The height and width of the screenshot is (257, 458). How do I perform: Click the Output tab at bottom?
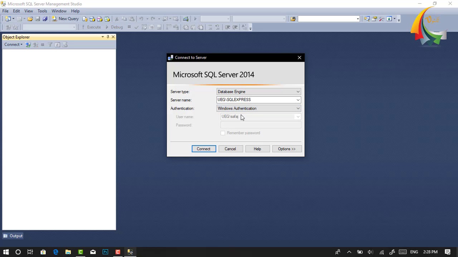[13, 236]
